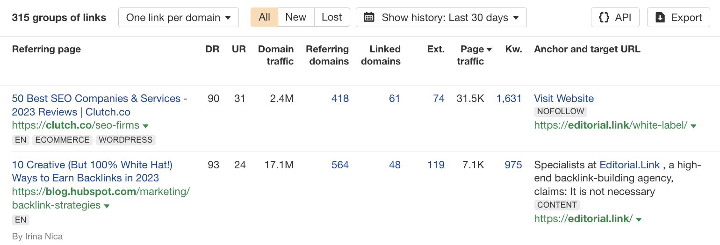Expand the editorial.link/ target URL arrow

(639, 219)
